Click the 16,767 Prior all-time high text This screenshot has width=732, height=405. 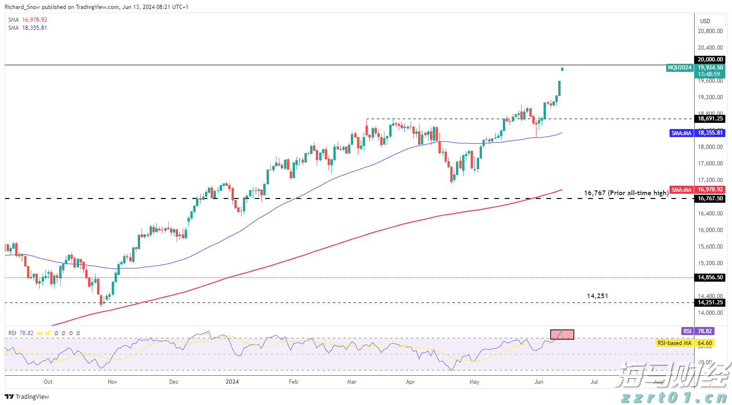click(626, 193)
